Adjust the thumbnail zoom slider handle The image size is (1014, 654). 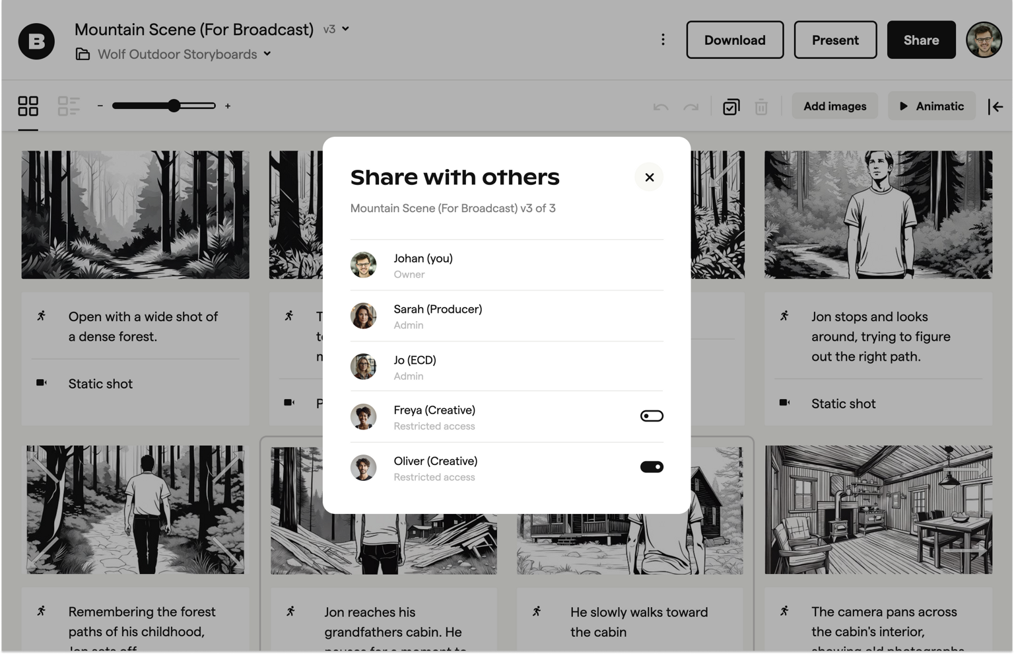pyautogui.click(x=174, y=106)
